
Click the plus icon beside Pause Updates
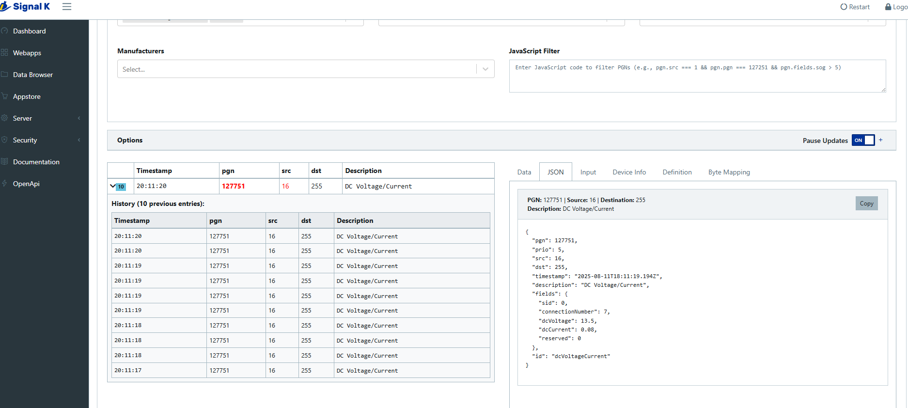[x=881, y=140]
